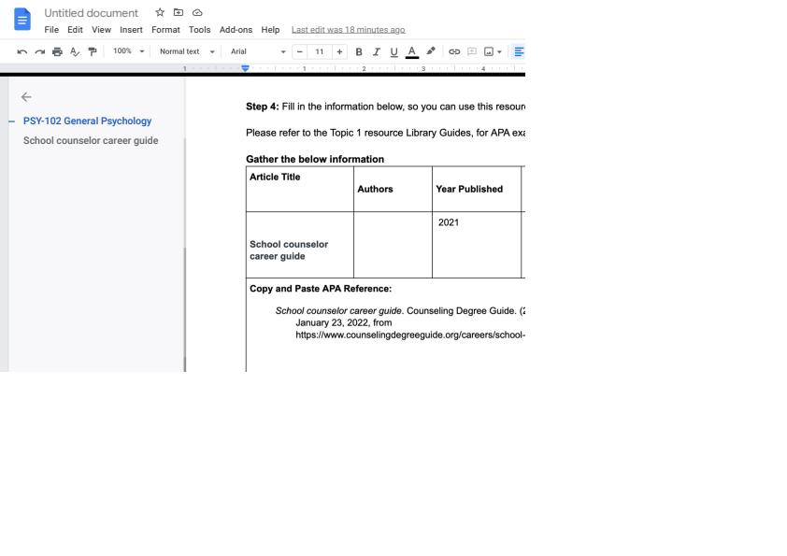787x556 pixels.
Task: Open the 'Last edit was 18 minutes ago' link
Action: coord(348,30)
